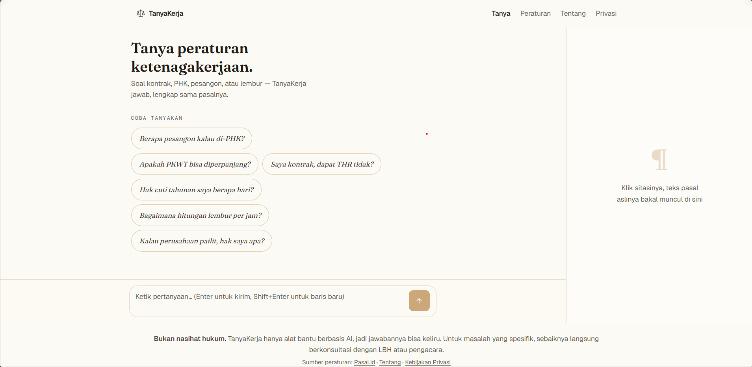This screenshot has height=367, width=752.
Task: Open the Kebijakan Privasi footer link
Action: pyautogui.click(x=428, y=362)
